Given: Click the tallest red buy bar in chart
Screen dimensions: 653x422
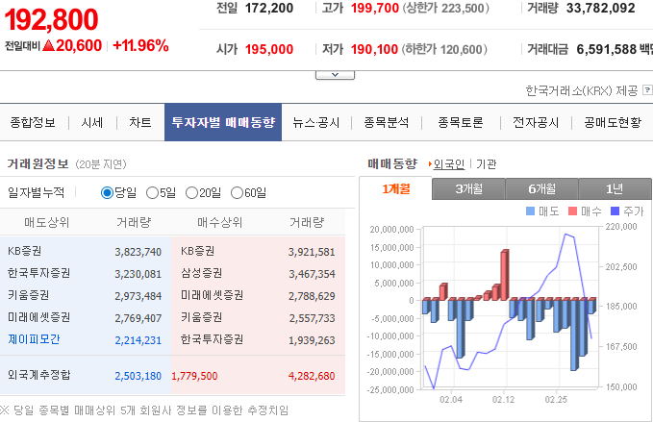Looking at the screenshot, I should [505, 275].
